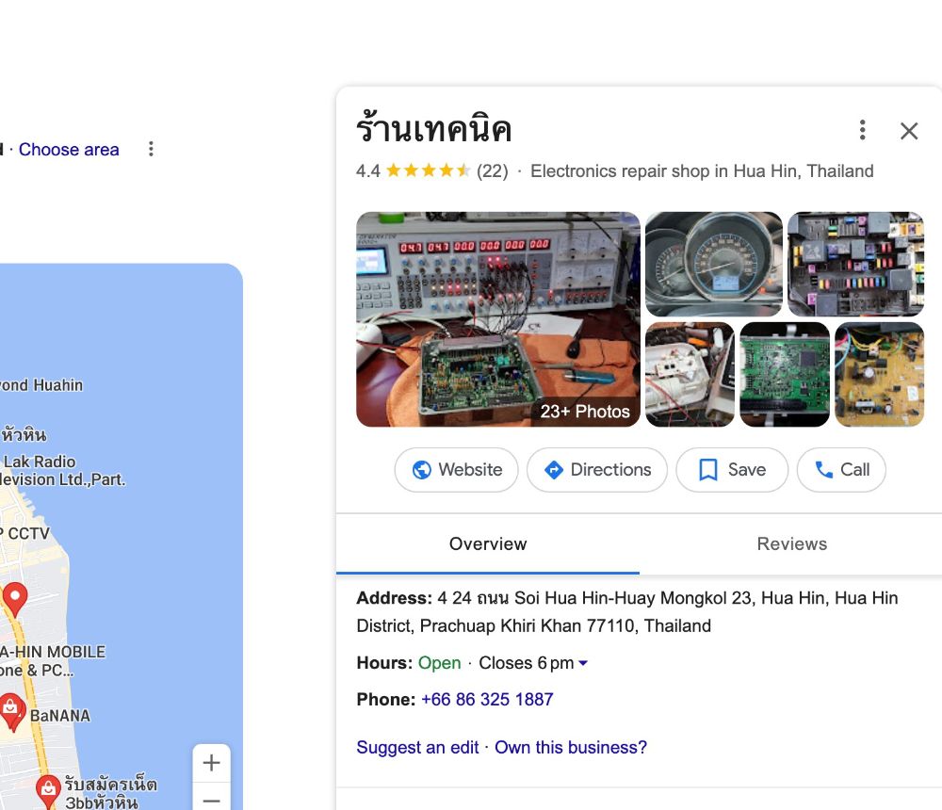Open the three-dot menu in business panel
942x810 pixels.
[862, 130]
